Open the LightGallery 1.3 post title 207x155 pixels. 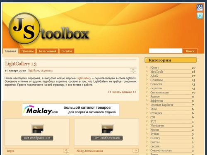pyautogui.click(x=21, y=64)
